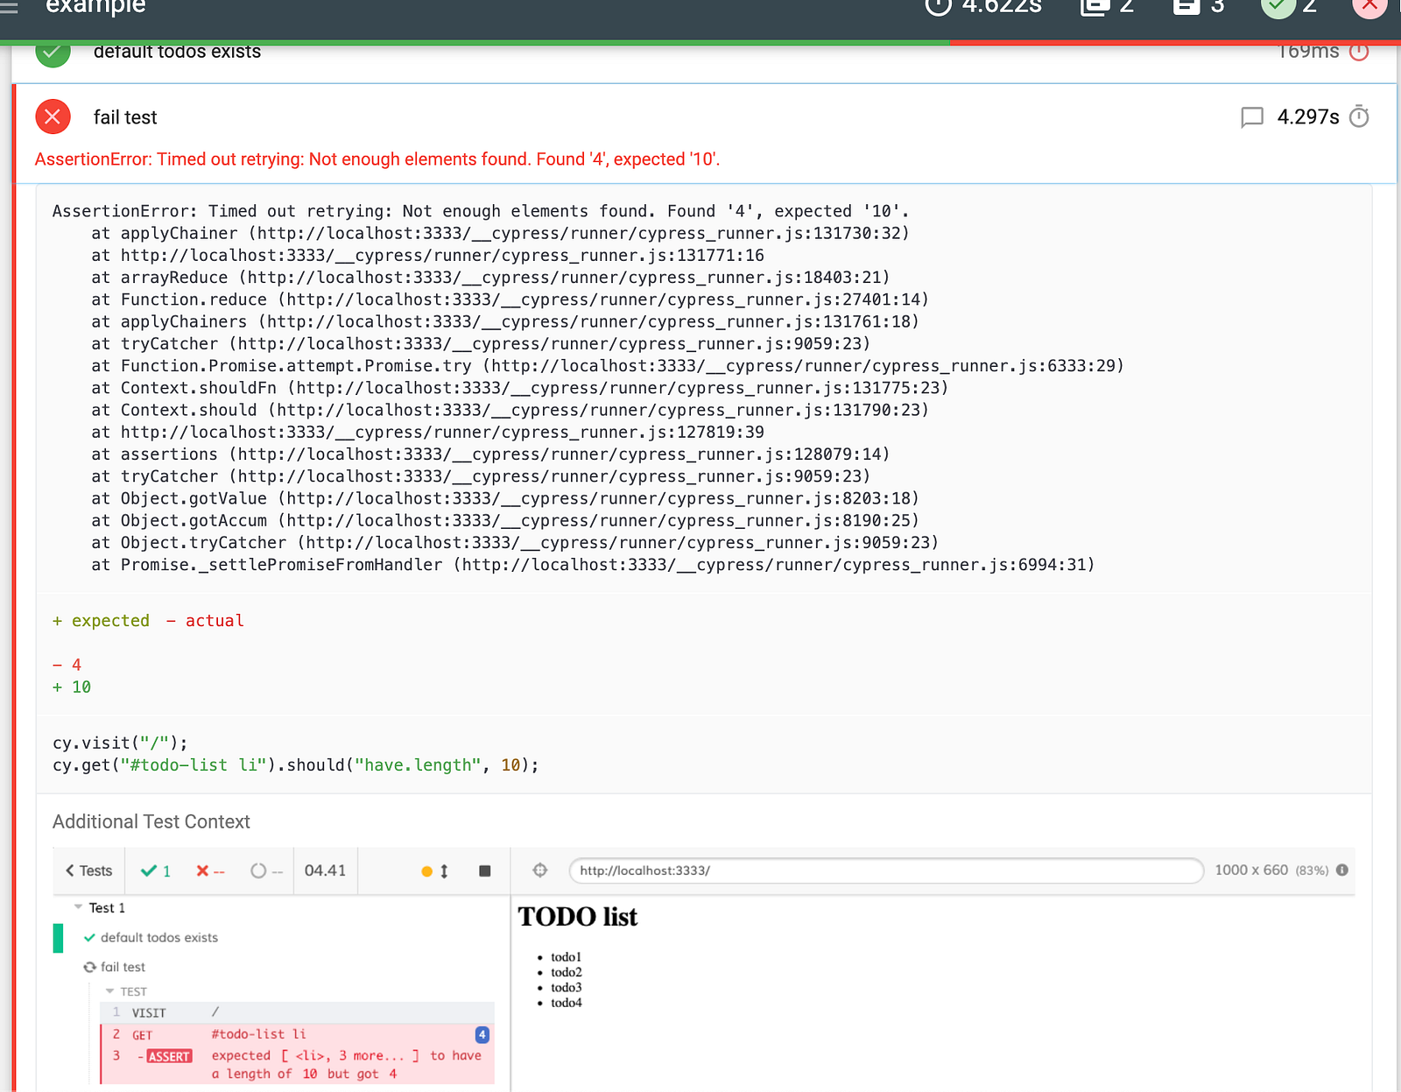Click the stop button in Cypress runner
The width and height of the screenshot is (1401, 1092).
pyautogui.click(x=485, y=870)
